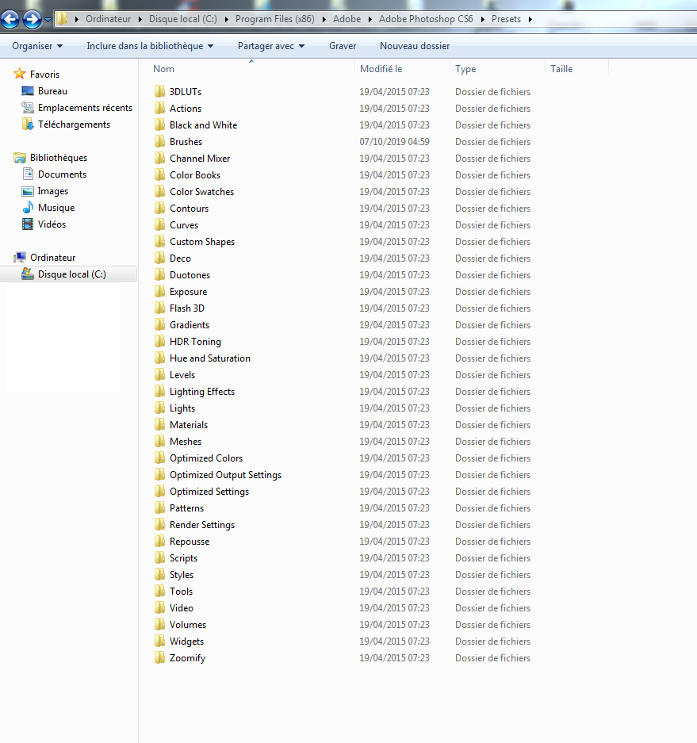Click the Brushes folder icon
Image resolution: width=697 pixels, height=743 pixels.
(159, 142)
